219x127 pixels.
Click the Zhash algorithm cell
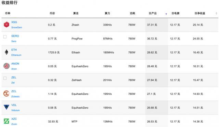[75, 25]
